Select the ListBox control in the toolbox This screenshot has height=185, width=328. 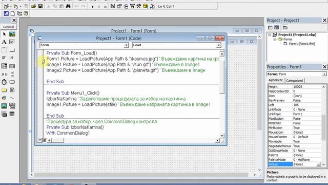(x=12, y=66)
